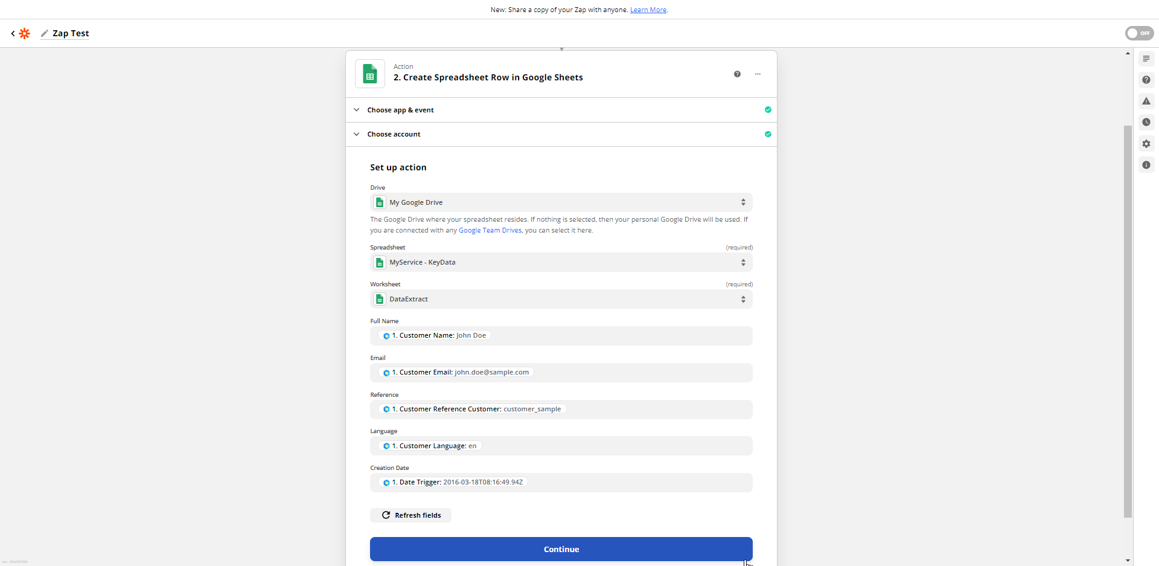Click the sheets icon in Worksheet field
The height and width of the screenshot is (566, 1159).
tap(380, 300)
